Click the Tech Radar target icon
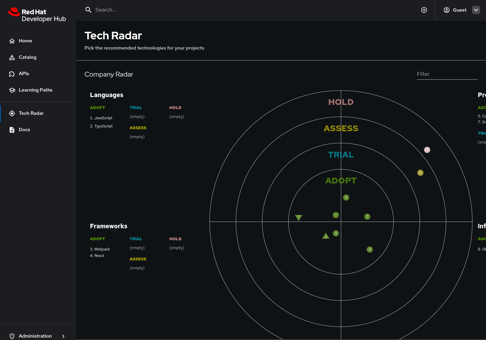 tap(12, 113)
